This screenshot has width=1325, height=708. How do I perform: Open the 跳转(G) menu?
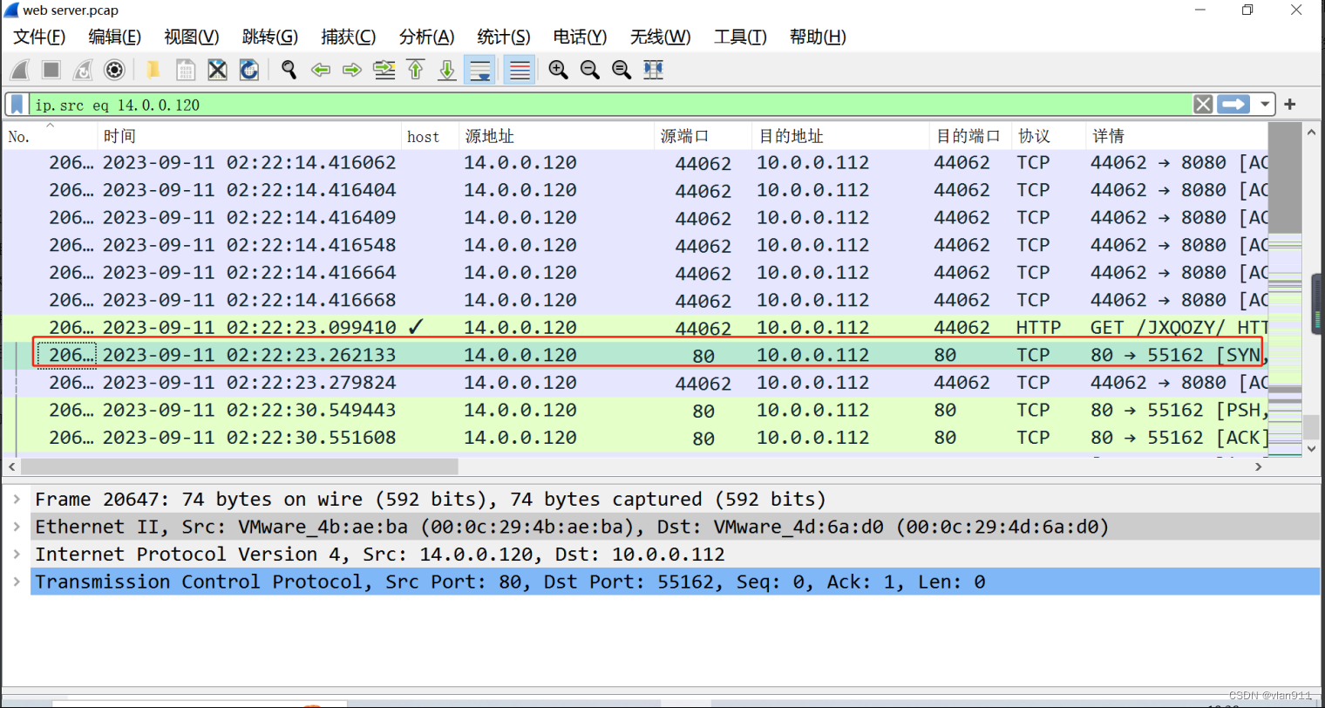point(269,37)
